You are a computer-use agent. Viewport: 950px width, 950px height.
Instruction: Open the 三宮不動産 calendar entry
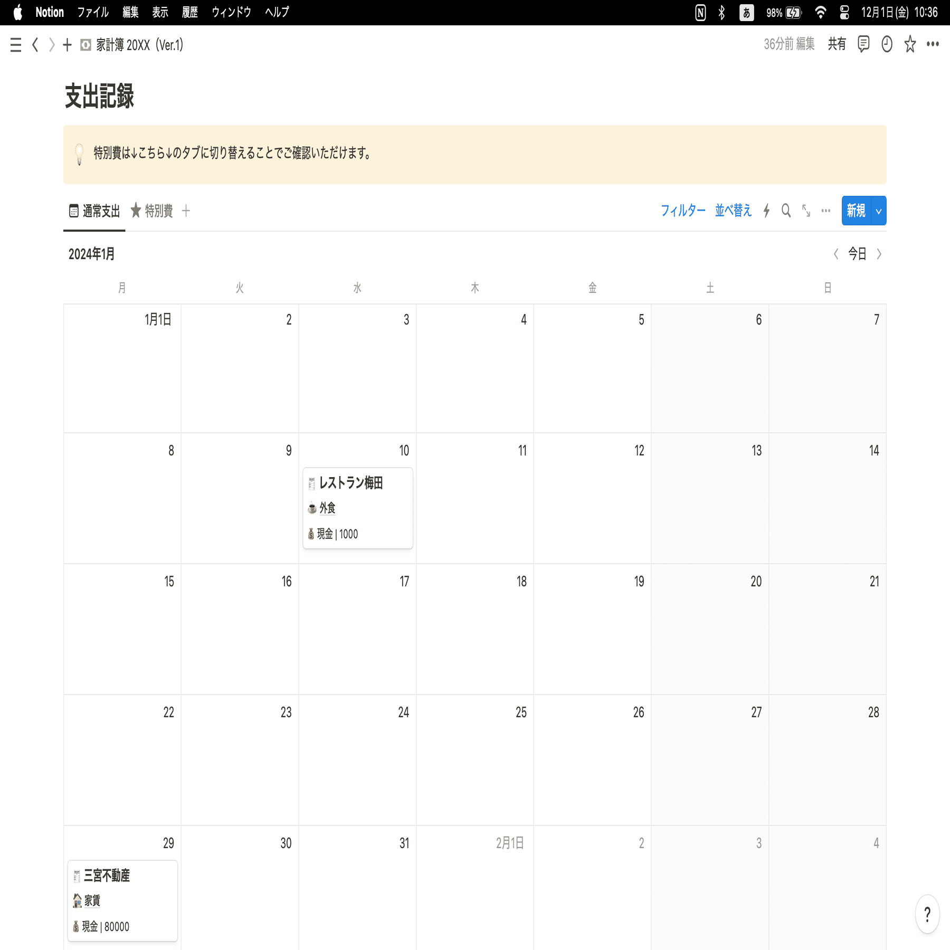[x=122, y=901]
